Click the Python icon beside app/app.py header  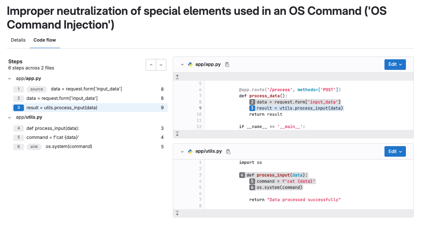click(190, 64)
